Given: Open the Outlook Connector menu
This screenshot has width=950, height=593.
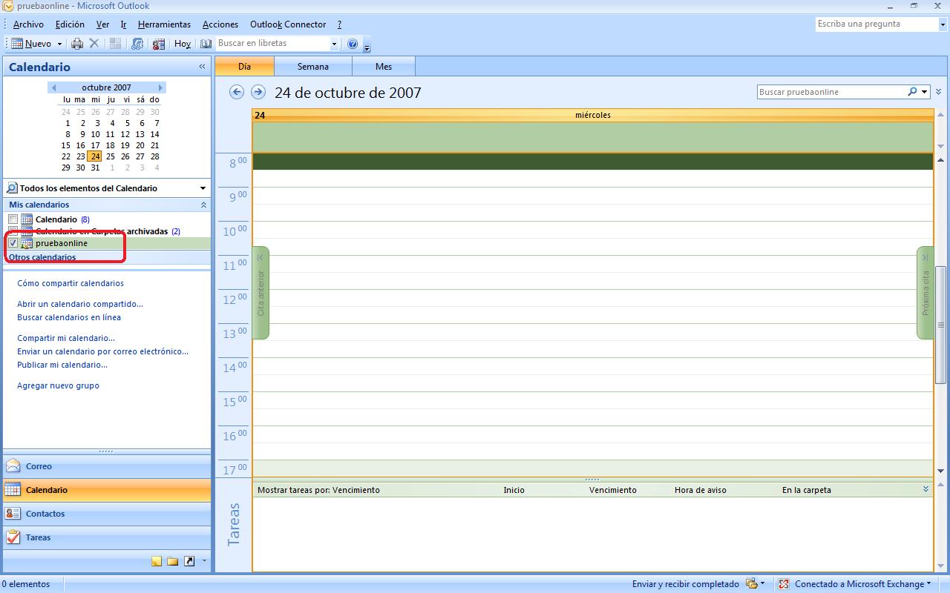Looking at the screenshot, I should point(288,24).
